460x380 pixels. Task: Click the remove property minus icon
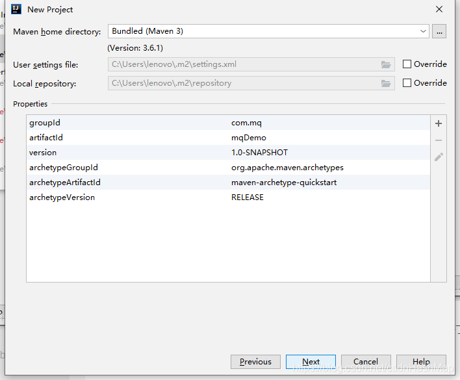(439, 140)
